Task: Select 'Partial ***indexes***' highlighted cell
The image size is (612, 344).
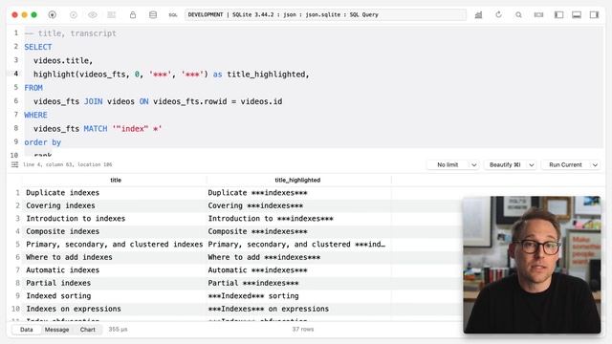Action: [x=298, y=283]
